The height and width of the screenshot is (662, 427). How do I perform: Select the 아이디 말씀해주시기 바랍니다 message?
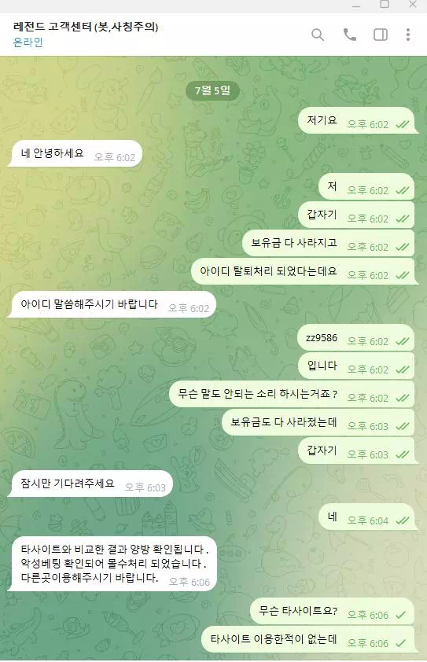112,304
